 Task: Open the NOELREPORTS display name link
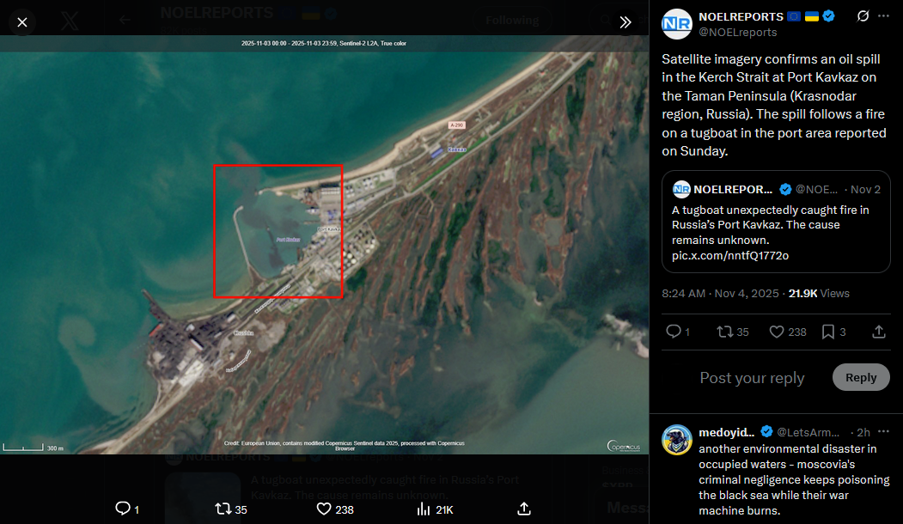coord(741,16)
